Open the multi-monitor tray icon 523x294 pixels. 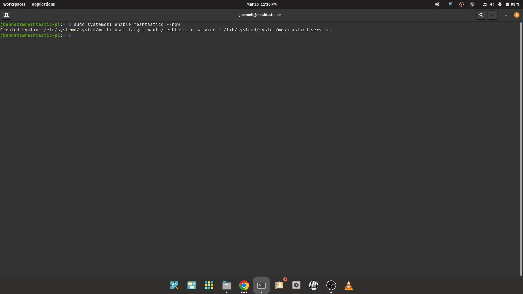point(437,4)
